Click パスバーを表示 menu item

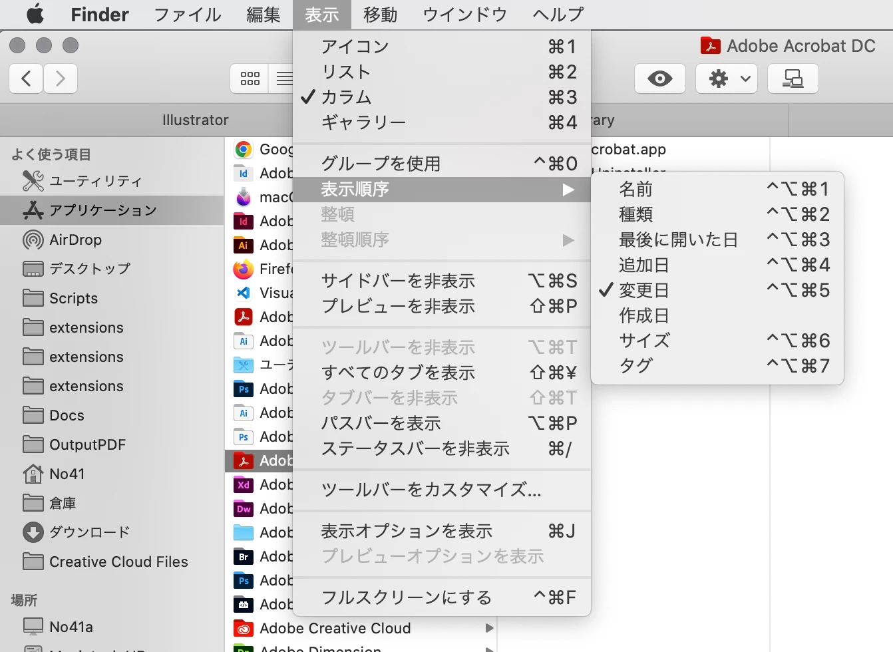[442, 423]
